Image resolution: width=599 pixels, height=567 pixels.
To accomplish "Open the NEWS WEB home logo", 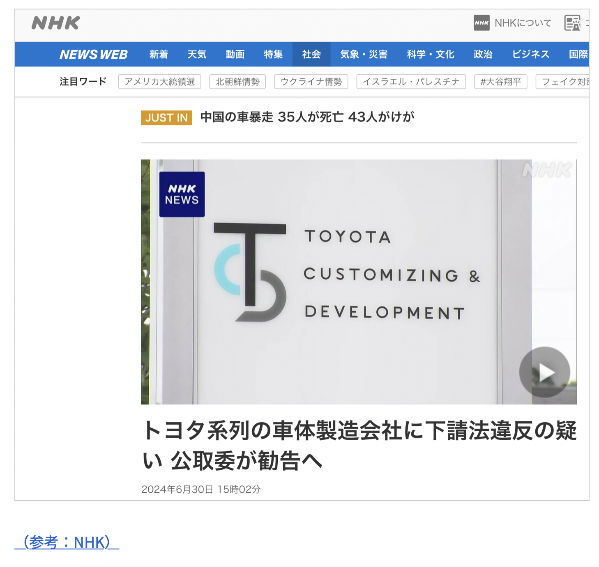I will pyautogui.click(x=94, y=54).
